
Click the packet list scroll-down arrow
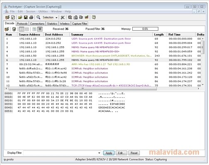(x=203, y=84)
